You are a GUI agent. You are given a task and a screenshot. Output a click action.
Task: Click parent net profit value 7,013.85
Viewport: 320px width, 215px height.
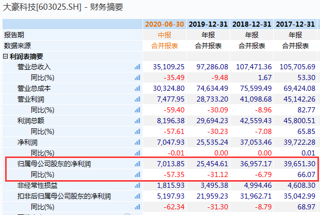[x=171, y=164]
